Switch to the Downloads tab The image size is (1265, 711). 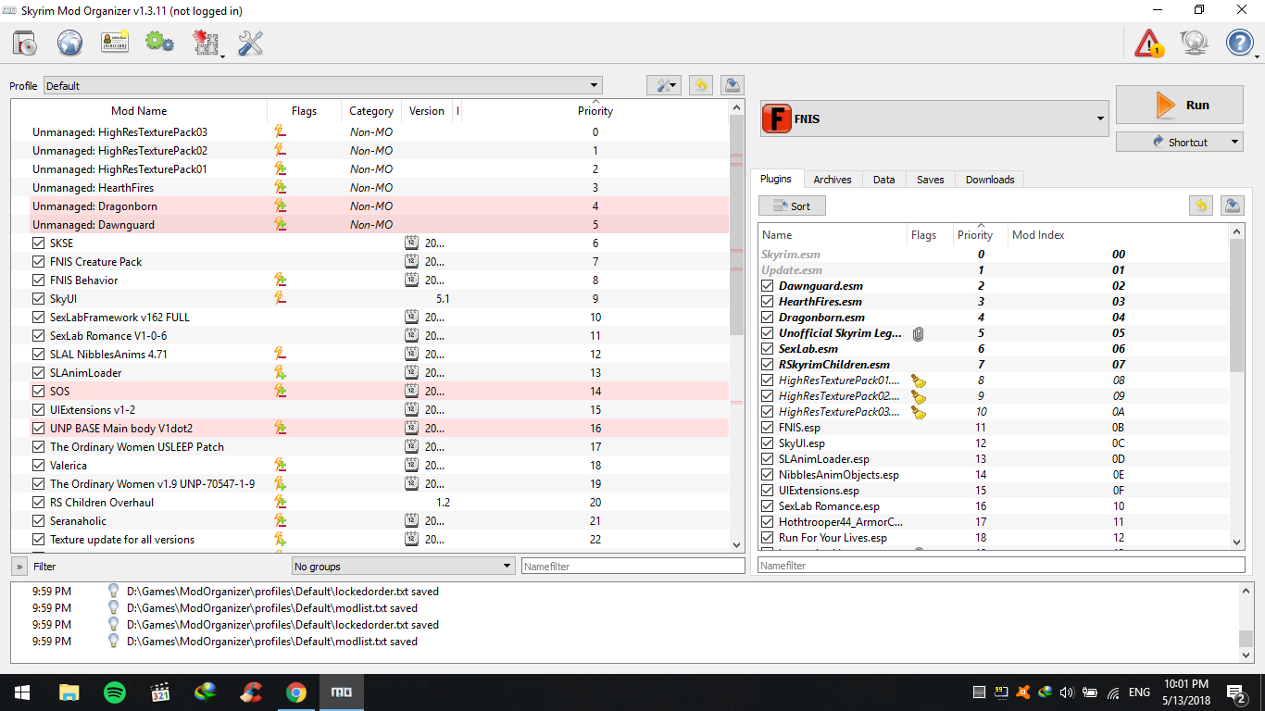pos(990,180)
